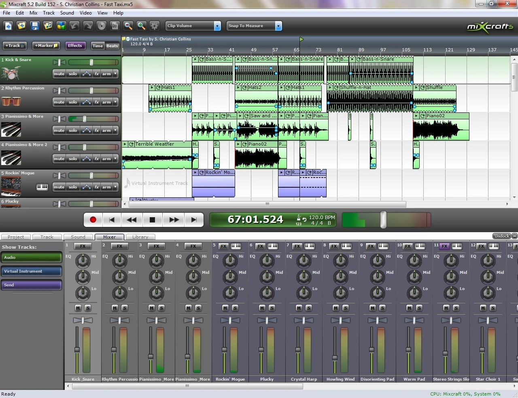Screen dimensions: 518x398
Task: Open the Snap To Measure dropdown
Action: (x=278, y=26)
